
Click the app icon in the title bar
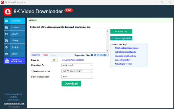tap(2, 2)
